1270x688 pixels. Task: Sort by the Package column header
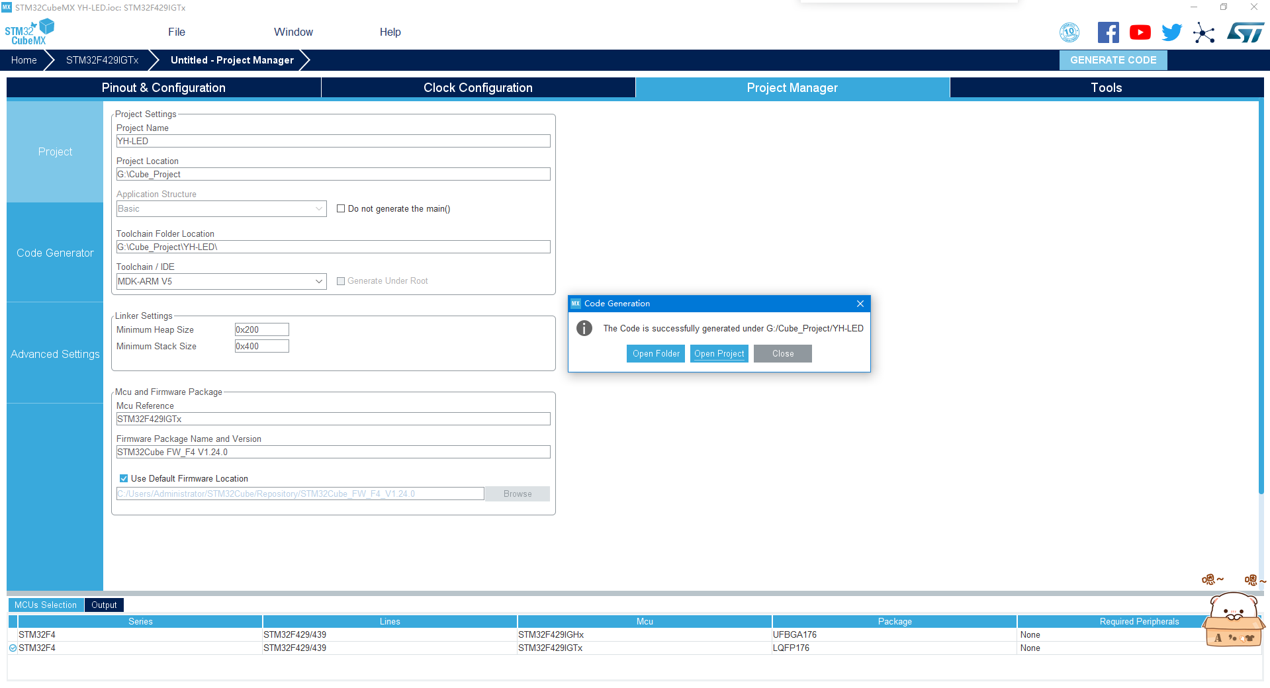(895, 622)
